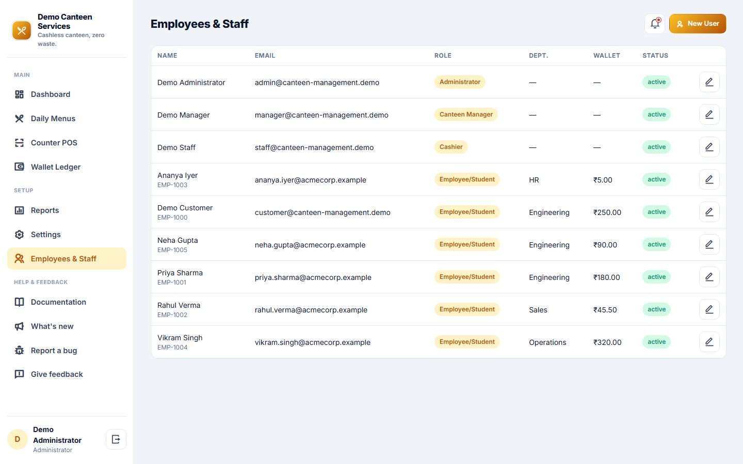Click the ₹250.00 wallet balance
The image size is (743, 464).
pos(607,212)
